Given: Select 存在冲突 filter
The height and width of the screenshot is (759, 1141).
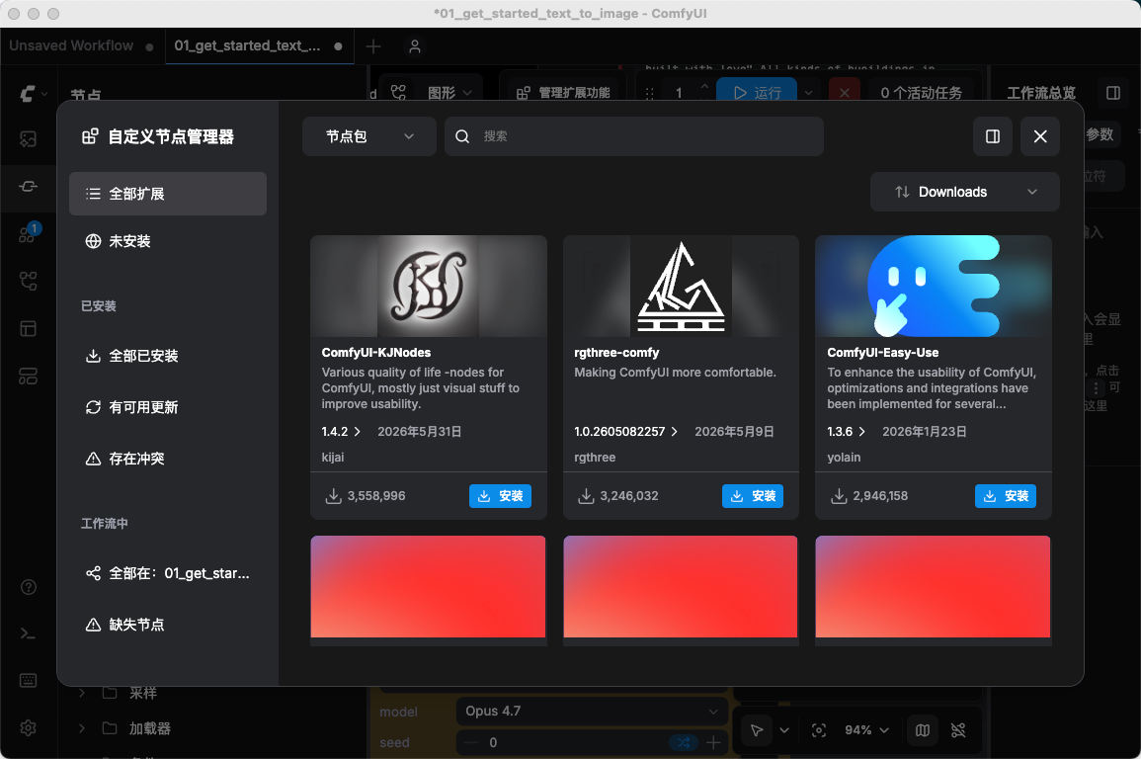Looking at the screenshot, I should pos(168,459).
